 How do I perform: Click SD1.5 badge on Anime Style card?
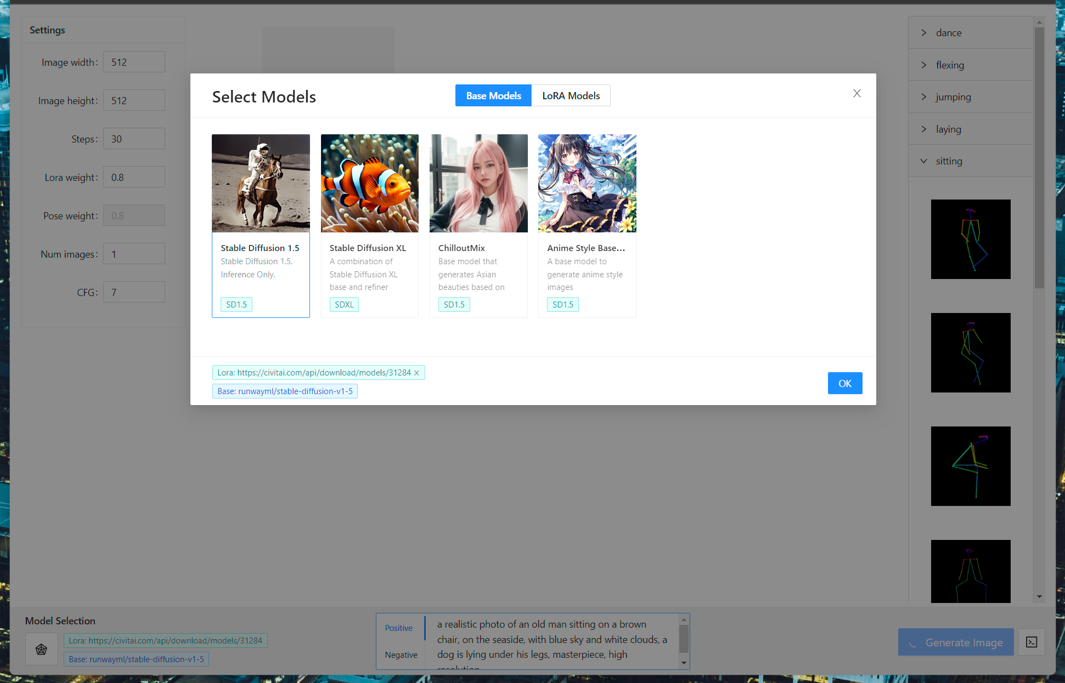tap(562, 305)
